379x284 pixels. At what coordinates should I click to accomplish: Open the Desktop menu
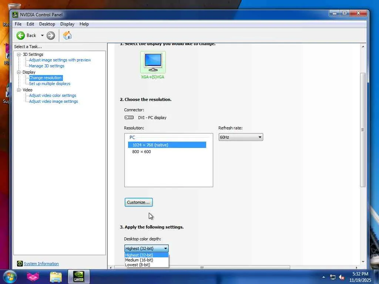pyautogui.click(x=47, y=24)
